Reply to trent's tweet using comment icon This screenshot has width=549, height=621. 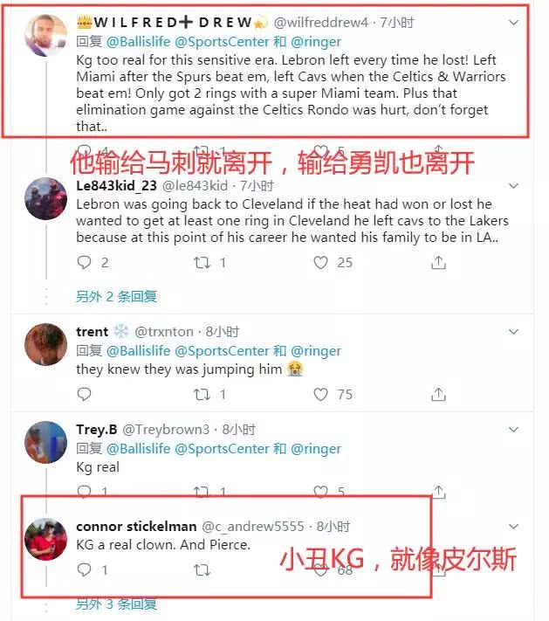click(x=84, y=394)
